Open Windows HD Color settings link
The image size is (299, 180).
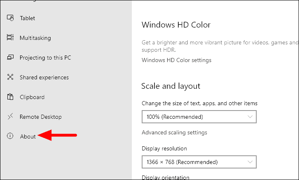click(x=176, y=60)
